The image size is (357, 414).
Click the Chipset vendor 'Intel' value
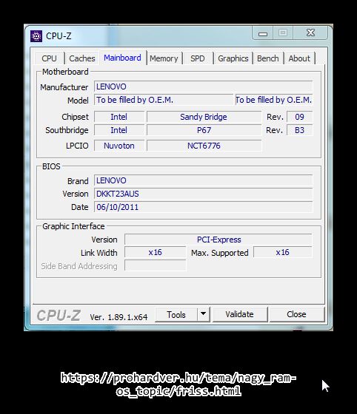pyautogui.click(x=119, y=117)
